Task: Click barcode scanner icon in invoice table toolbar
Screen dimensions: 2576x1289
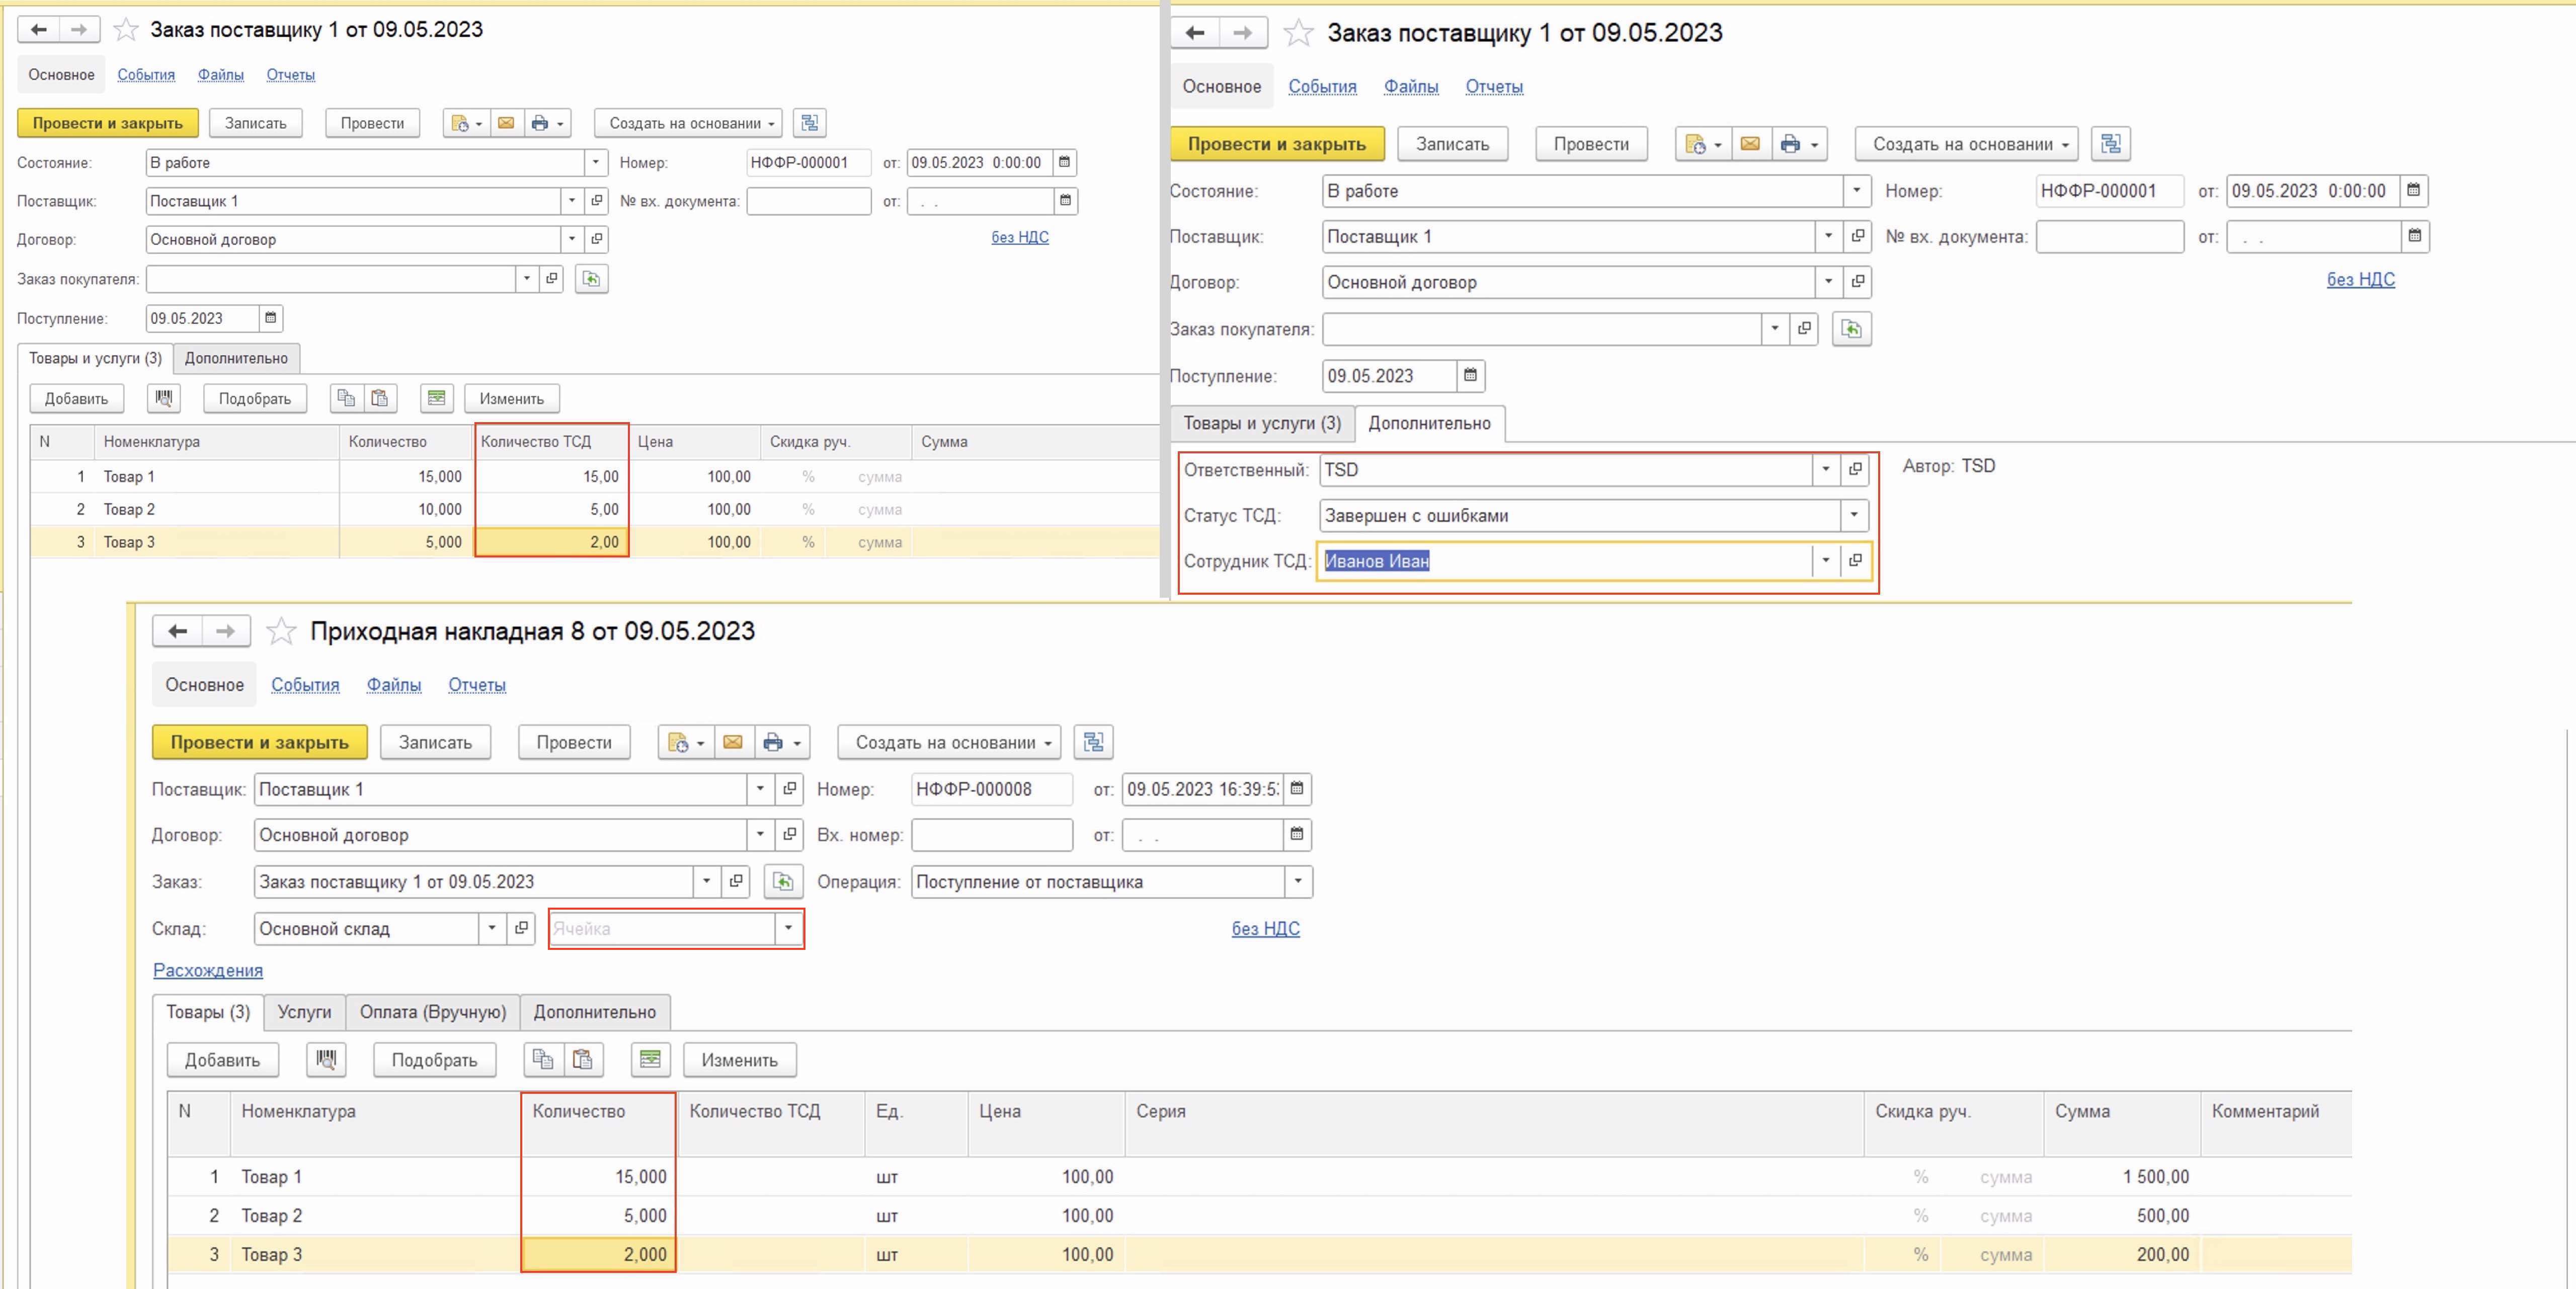Action: click(x=326, y=1059)
